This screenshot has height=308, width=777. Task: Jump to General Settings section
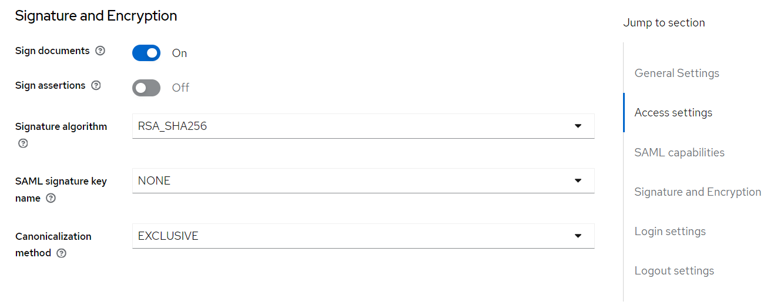676,73
